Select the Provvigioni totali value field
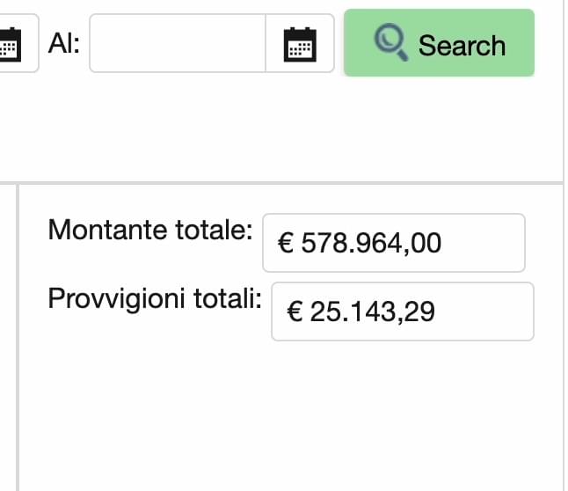The image size is (568, 491). point(403,311)
